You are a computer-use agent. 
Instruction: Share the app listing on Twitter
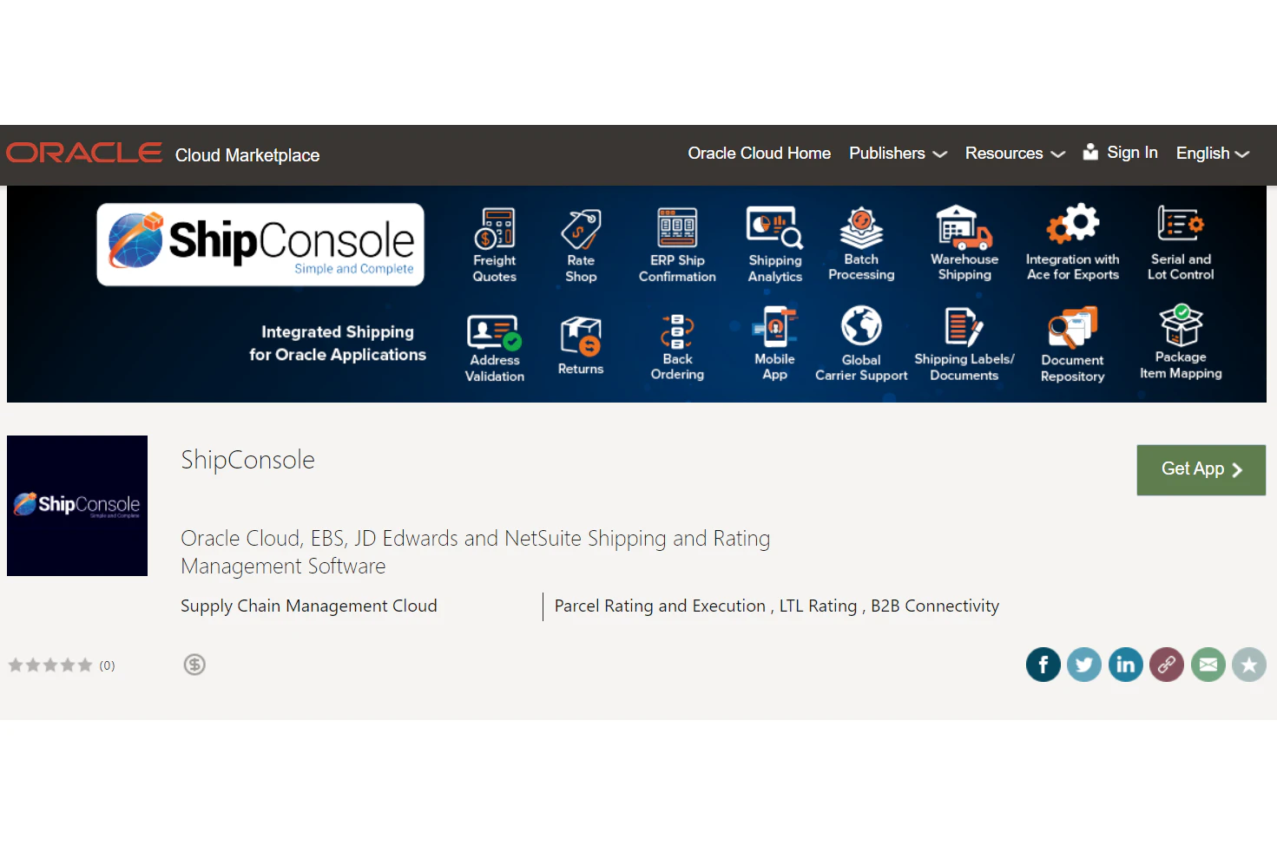[x=1084, y=665]
